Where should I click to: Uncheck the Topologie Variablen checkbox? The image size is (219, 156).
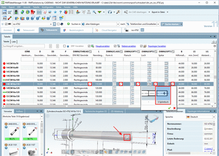[x=141, y=46]
